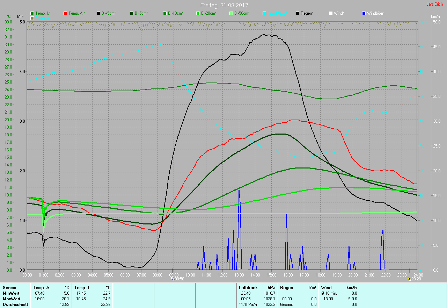Screen dimensions: 447x308
Task: Click the 23:40 pressure minimum time
Action: [x=246, y=293]
